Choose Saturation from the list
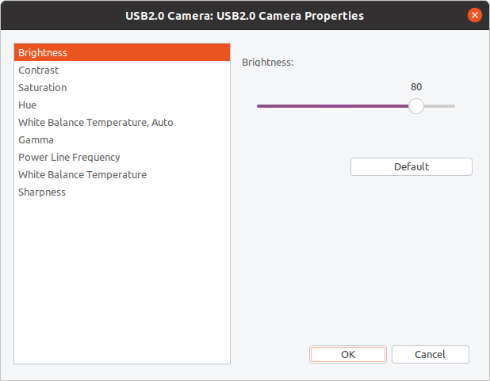Viewport: 490px width, 381px height. (43, 88)
